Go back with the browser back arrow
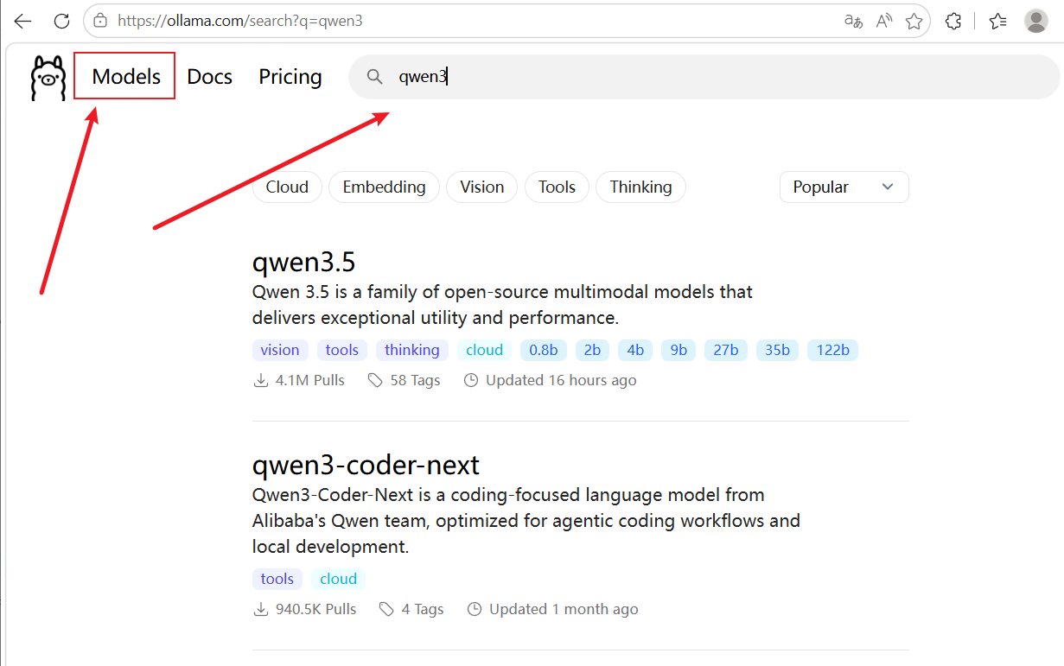 (x=23, y=21)
